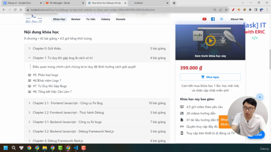Click the page vertical scrollbar thumb
This screenshot has height=152, width=271.
[270, 60]
